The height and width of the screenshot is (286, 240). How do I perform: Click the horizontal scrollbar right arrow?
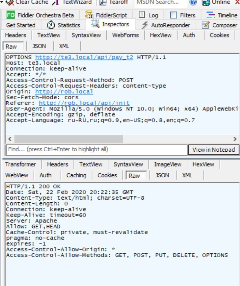pos(235,139)
